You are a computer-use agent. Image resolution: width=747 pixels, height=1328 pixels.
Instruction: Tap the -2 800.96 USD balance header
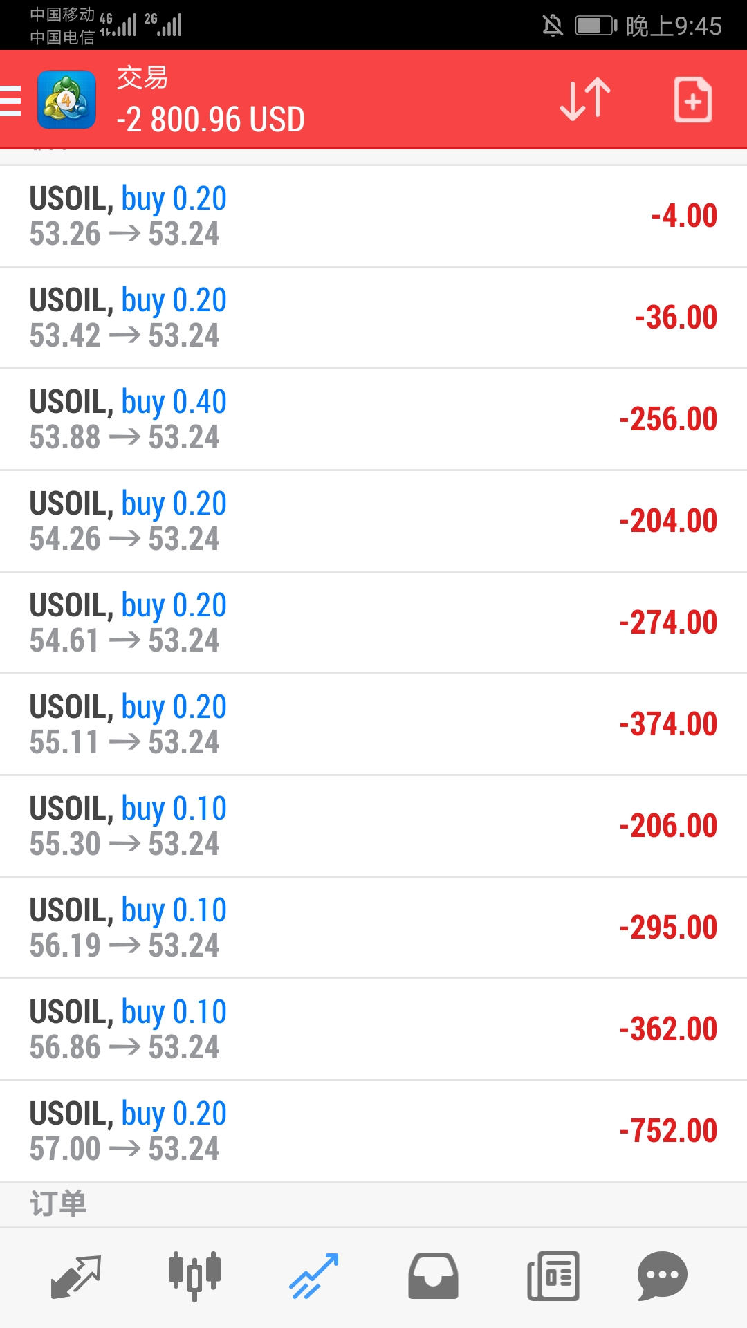210,120
